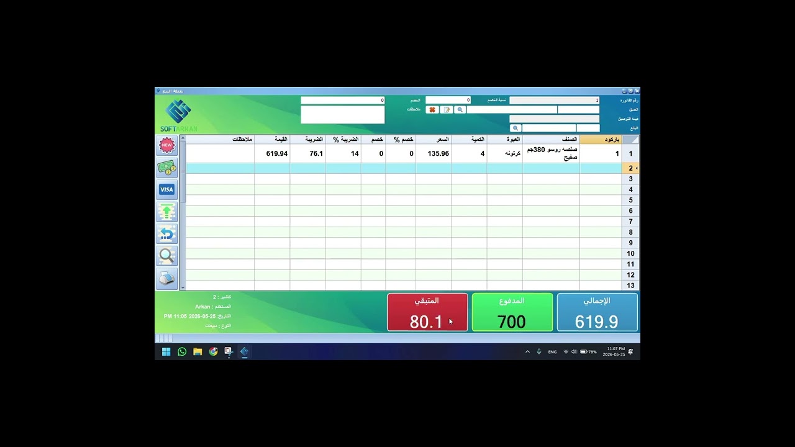Screen dimensions: 795x447
Task: Click the large notes text box
Action: click(343, 115)
